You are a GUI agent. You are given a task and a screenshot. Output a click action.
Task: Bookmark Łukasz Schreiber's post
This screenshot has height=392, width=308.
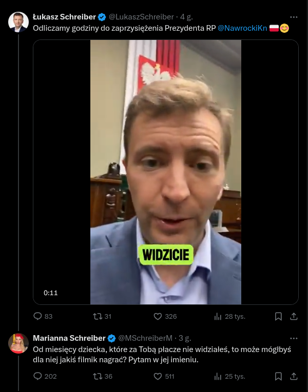pyautogui.click(x=278, y=316)
